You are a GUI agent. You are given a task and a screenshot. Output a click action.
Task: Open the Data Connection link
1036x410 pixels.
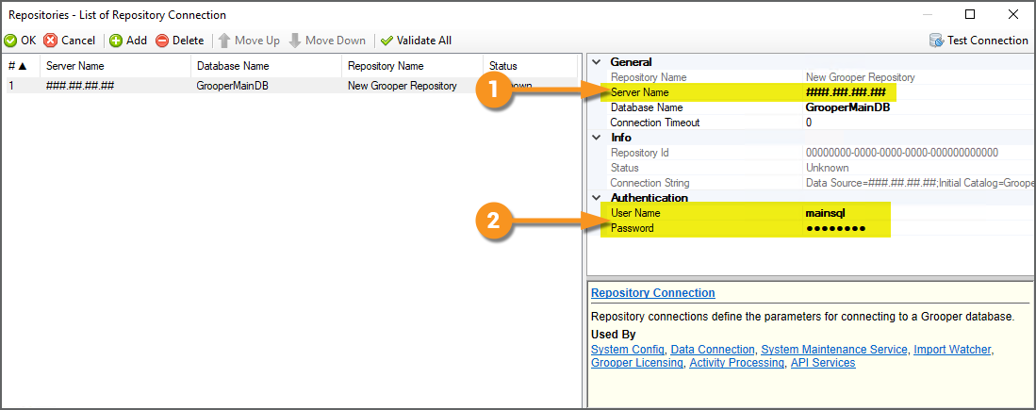pyautogui.click(x=713, y=350)
